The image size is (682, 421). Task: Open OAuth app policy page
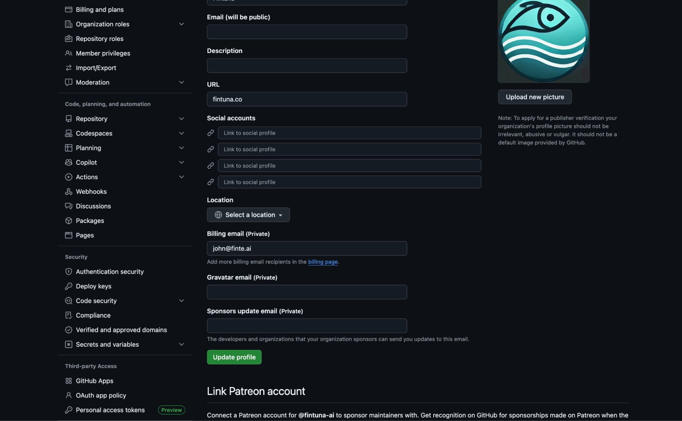click(x=101, y=395)
